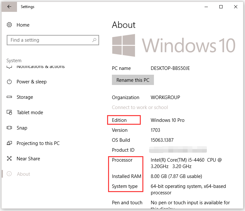
Task: Click the Edition label
Action: [119, 120]
